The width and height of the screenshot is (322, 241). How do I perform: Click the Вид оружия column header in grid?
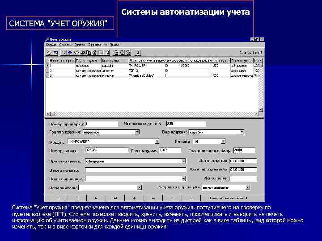point(114,61)
